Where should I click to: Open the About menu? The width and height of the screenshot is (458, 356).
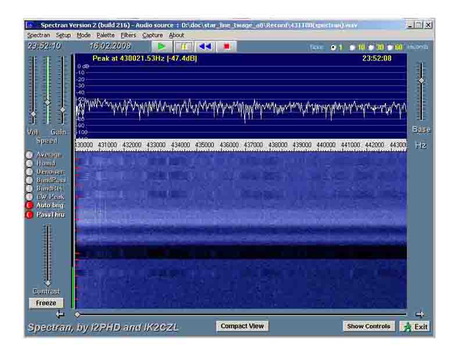point(177,35)
